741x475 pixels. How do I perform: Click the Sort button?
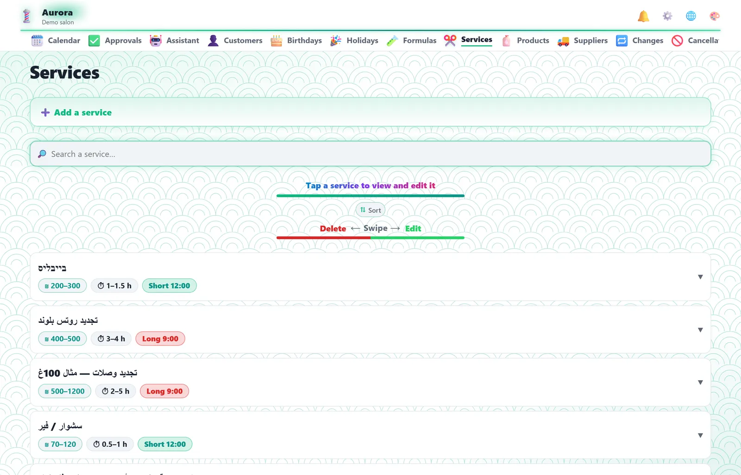coord(370,210)
